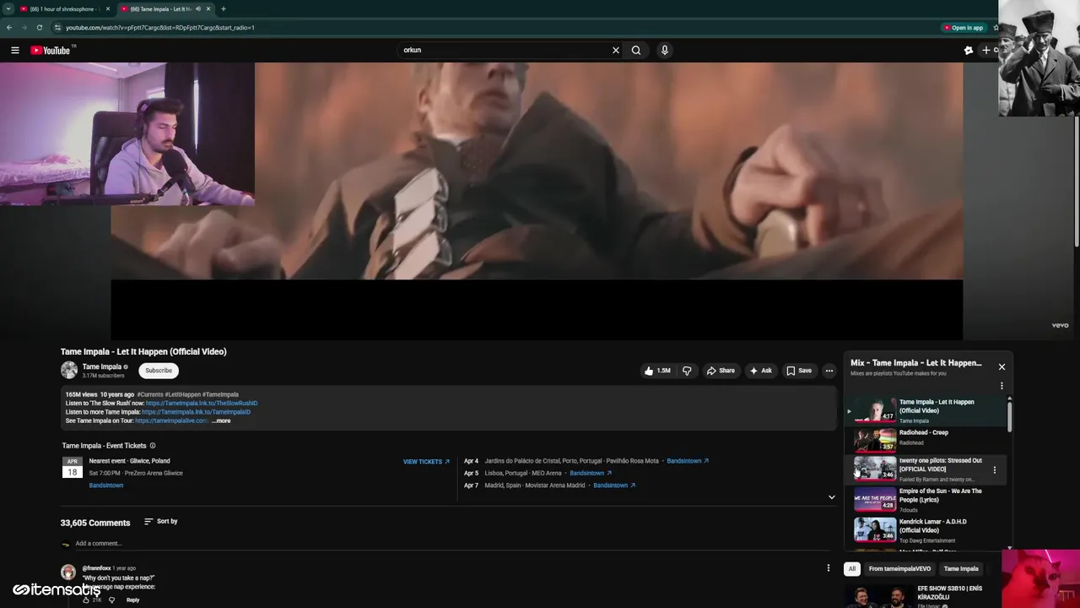Open the options menu for the Stressed Out item
The height and width of the screenshot is (608, 1080).
point(995,470)
